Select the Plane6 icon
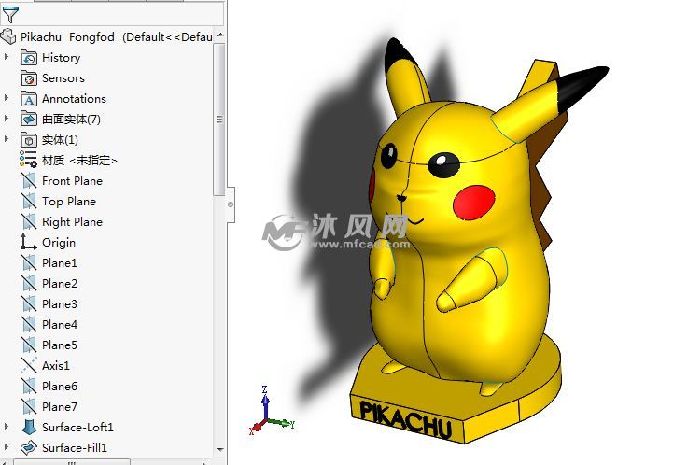This screenshot has height=465, width=673. (29, 386)
